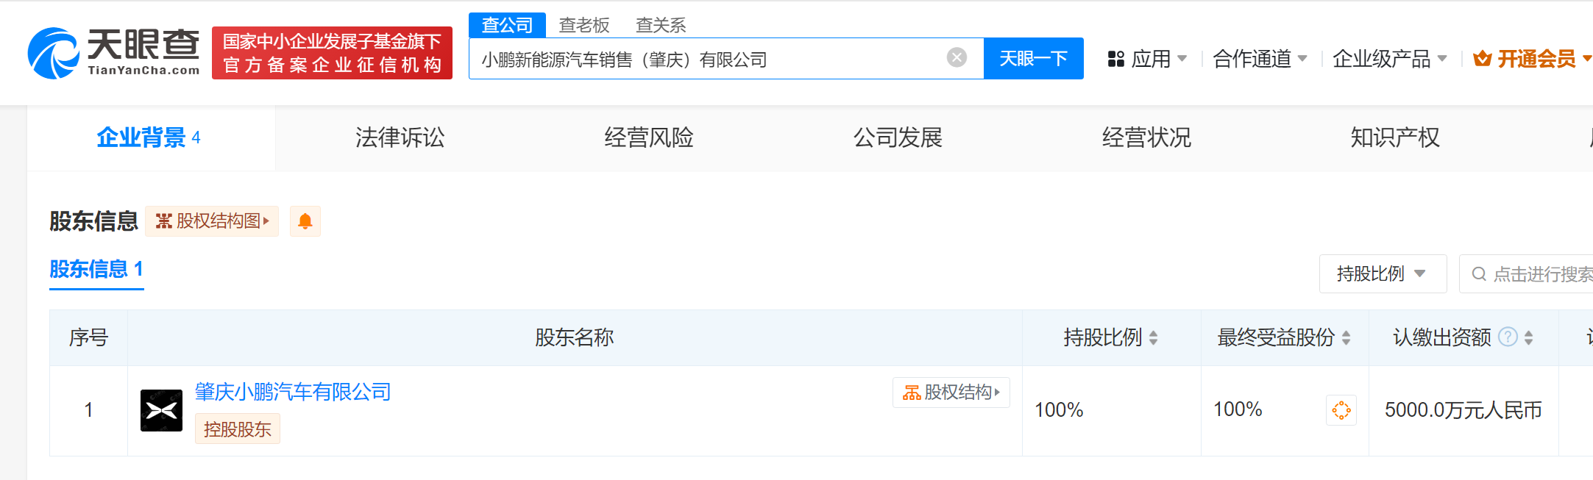Expand the 合作通道 dropdown
Screen dimensions: 1593x480
(x=1260, y=59)
